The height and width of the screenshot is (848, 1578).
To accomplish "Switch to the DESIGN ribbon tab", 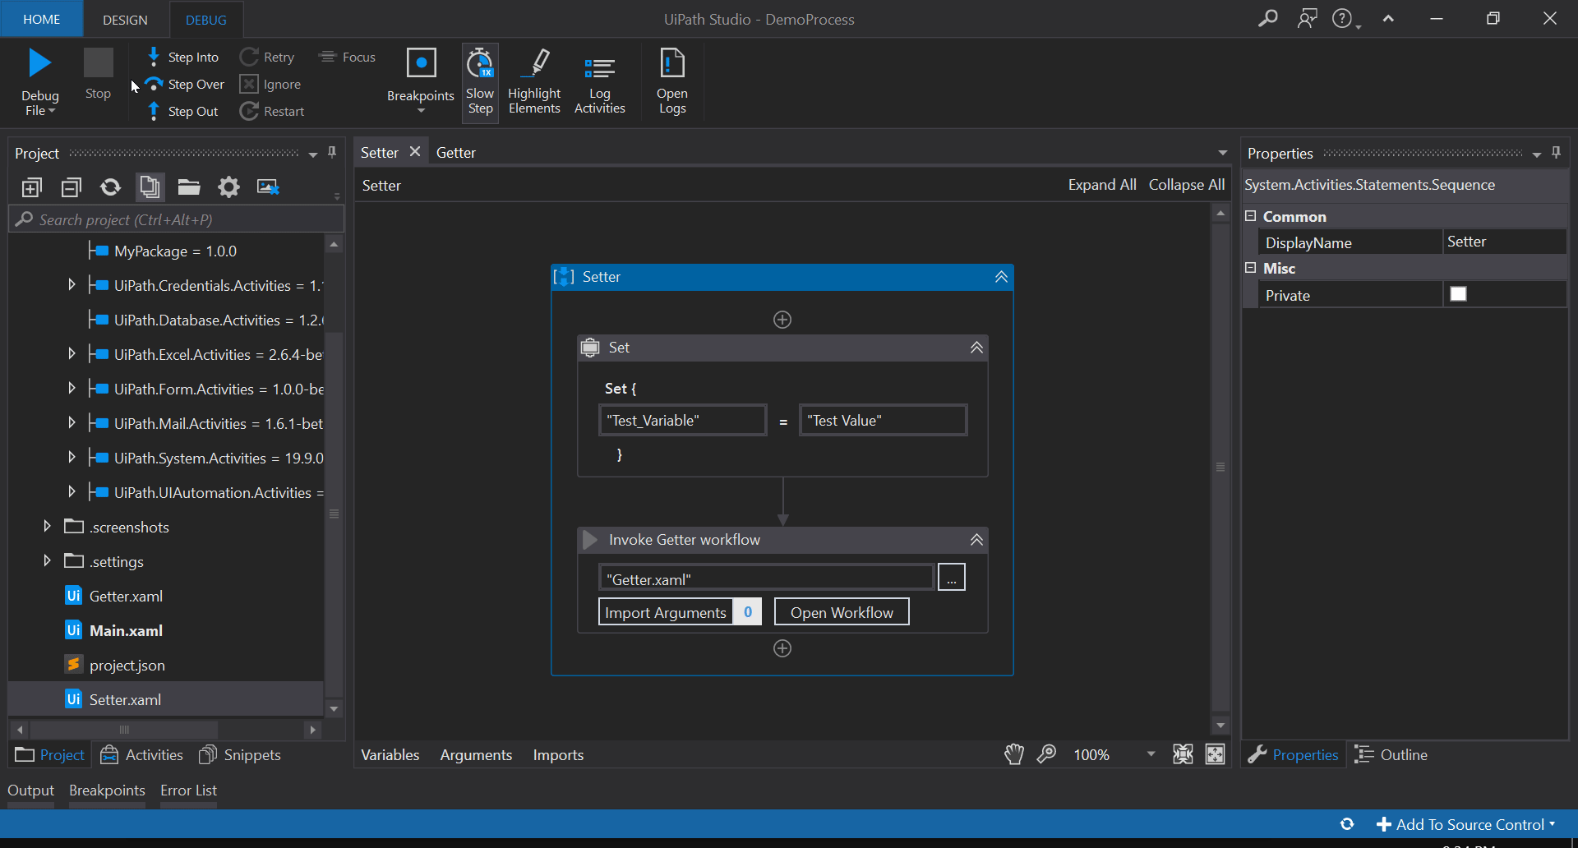I will [125, 20].
